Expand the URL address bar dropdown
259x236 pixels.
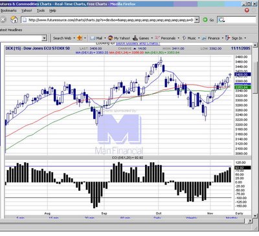[196, 20]
